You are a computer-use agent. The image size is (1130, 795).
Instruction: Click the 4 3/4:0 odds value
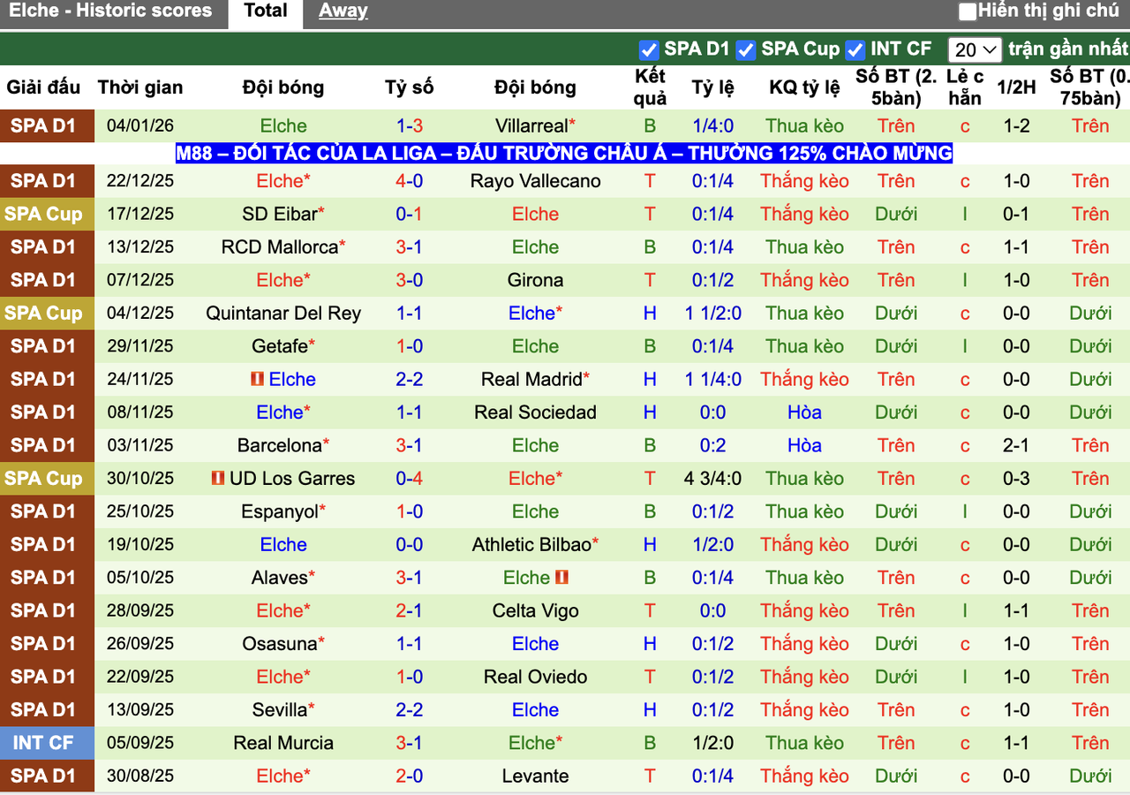click(x=712, y=479)
